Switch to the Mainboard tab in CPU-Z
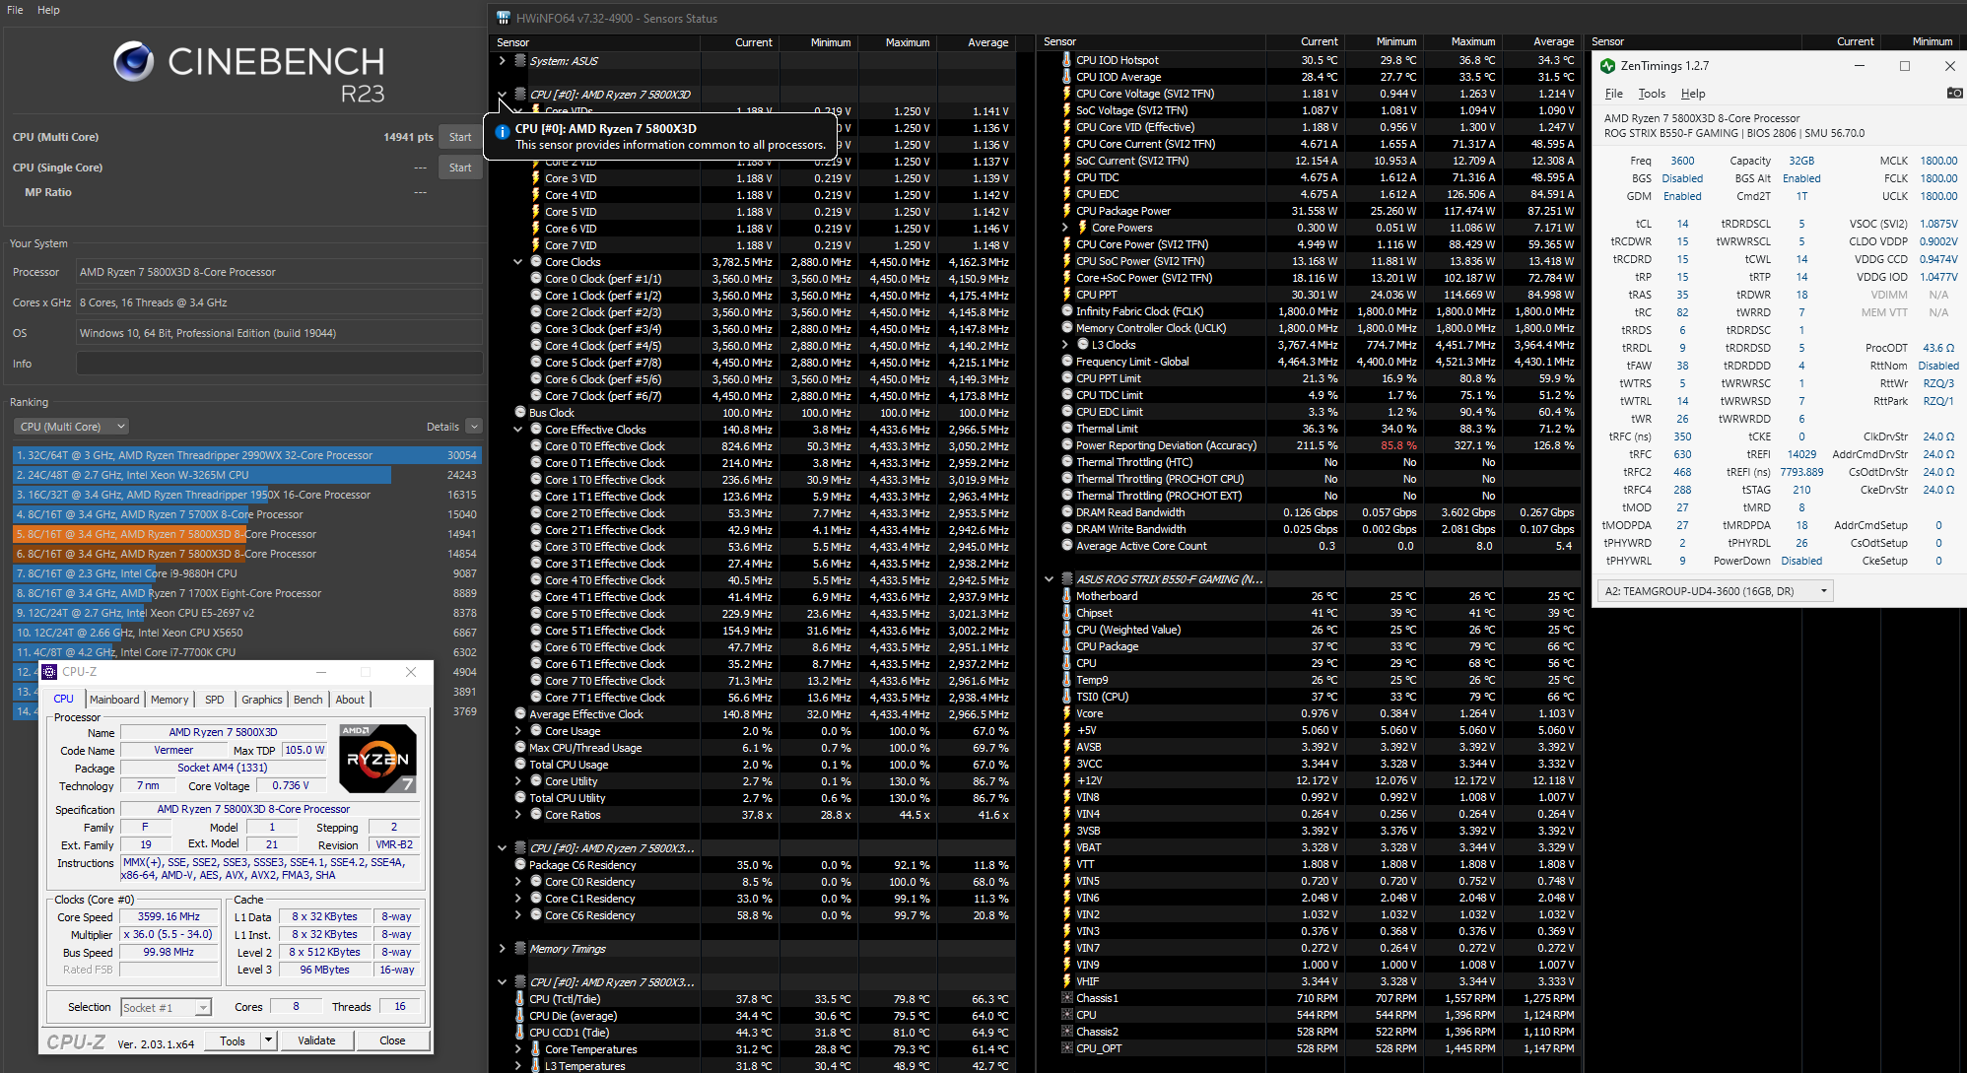 point(114,700)
